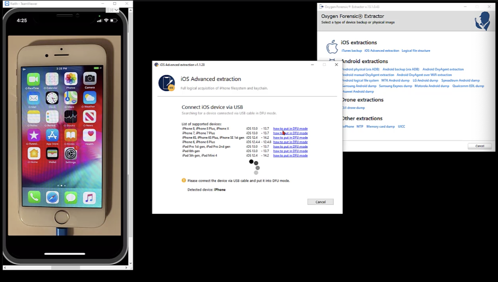The image size is (498, 282).
Task: Open Weather app on the phone
Action: pos(90,98)
